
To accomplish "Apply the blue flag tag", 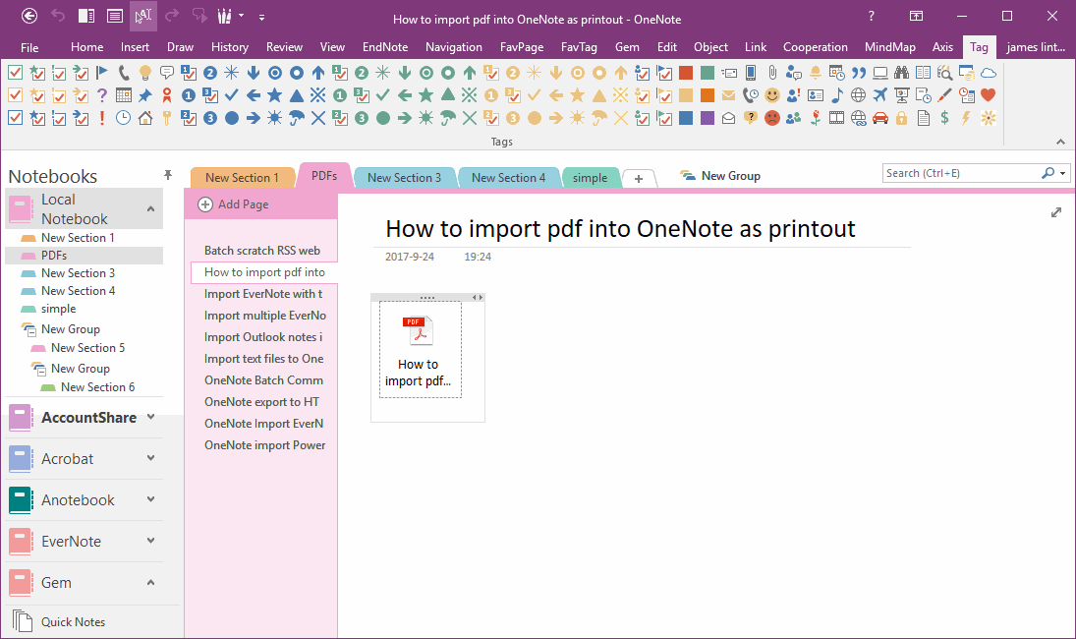I will tap(101, 73).
